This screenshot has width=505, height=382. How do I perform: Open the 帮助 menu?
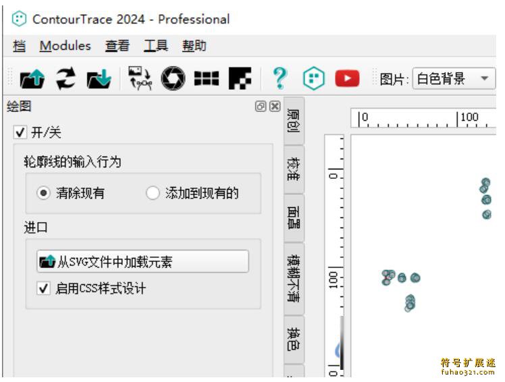click(x=194, y=46)
